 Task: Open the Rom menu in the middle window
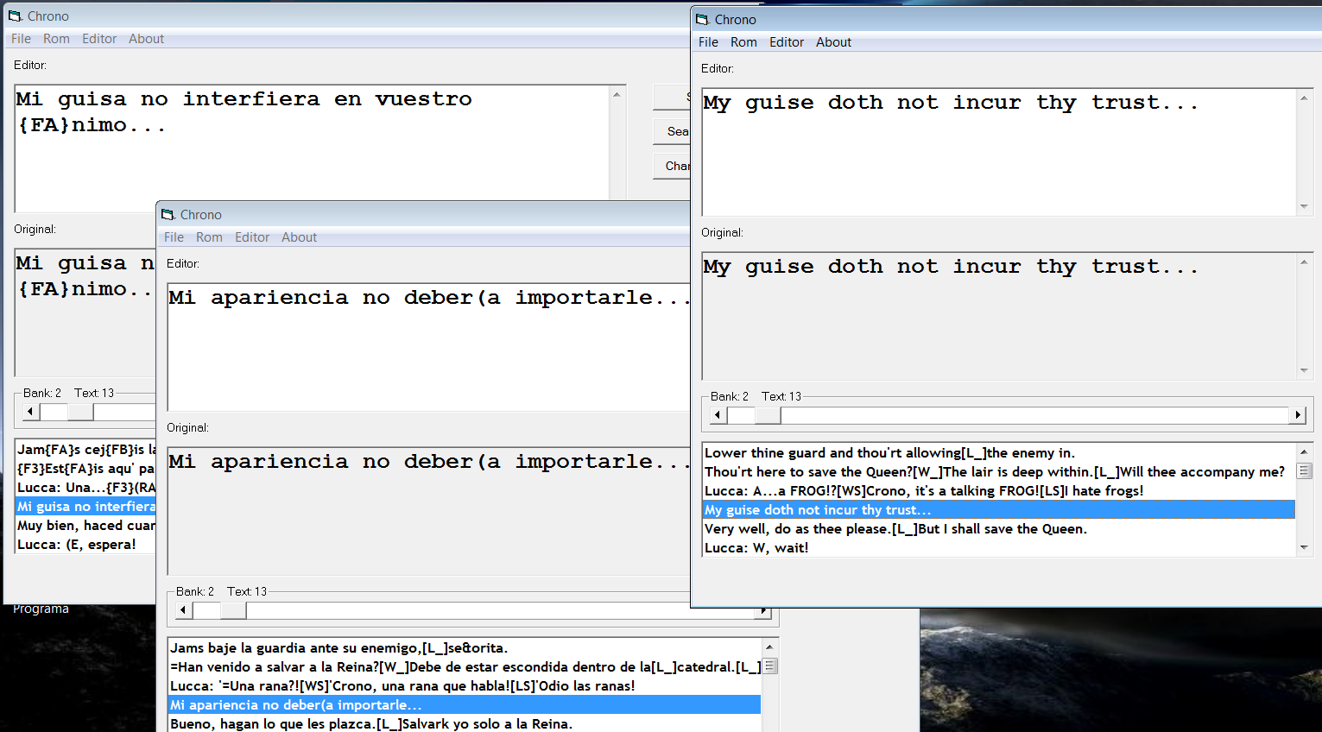tap(209, 237)
